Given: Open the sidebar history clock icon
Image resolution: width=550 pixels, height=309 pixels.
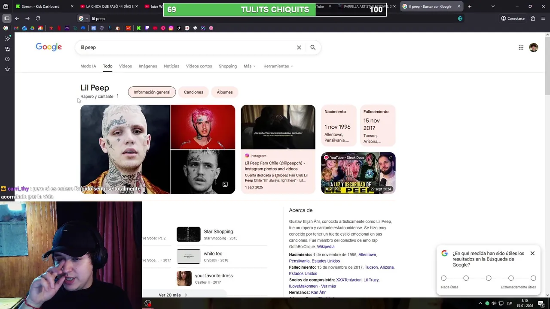Looking at the screenshot, I should [x=7, y=59].
